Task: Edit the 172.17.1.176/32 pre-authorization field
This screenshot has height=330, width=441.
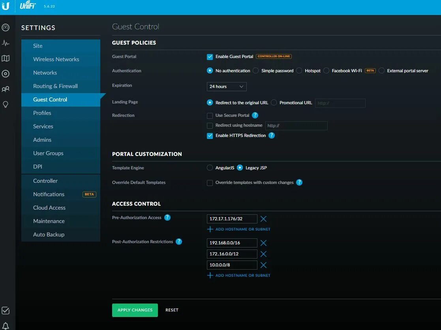Action: tap(232, 219)
